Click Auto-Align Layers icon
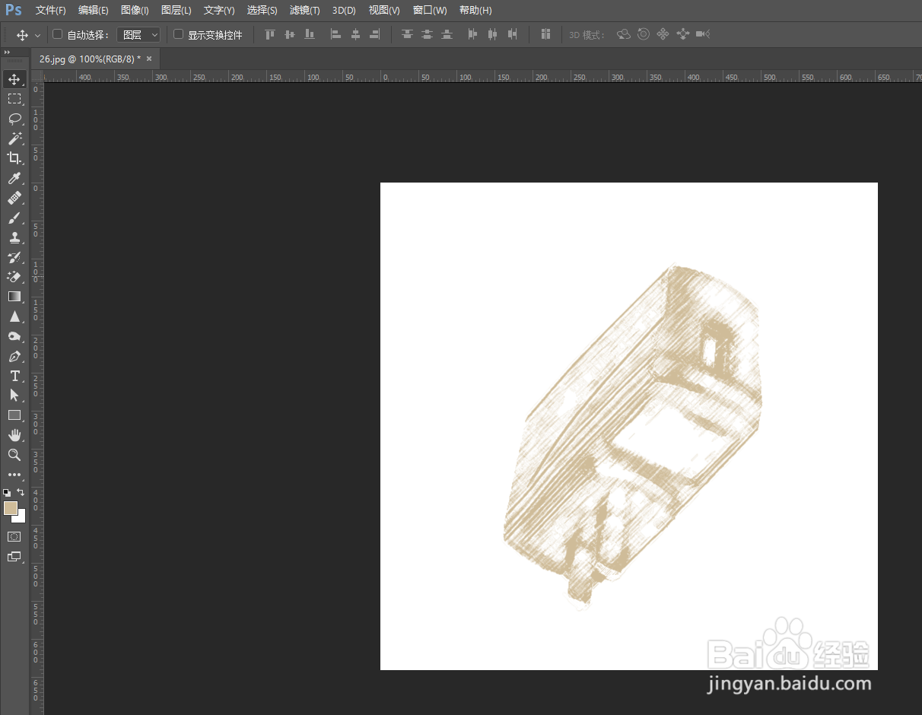Screen dimensions: 922x715 (x=545, y=34)
